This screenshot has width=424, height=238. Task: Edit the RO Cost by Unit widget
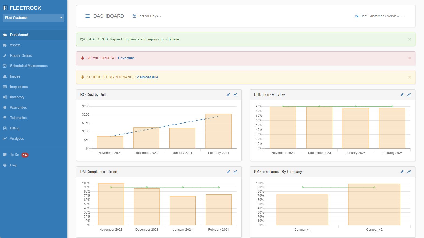click(228, 95)
